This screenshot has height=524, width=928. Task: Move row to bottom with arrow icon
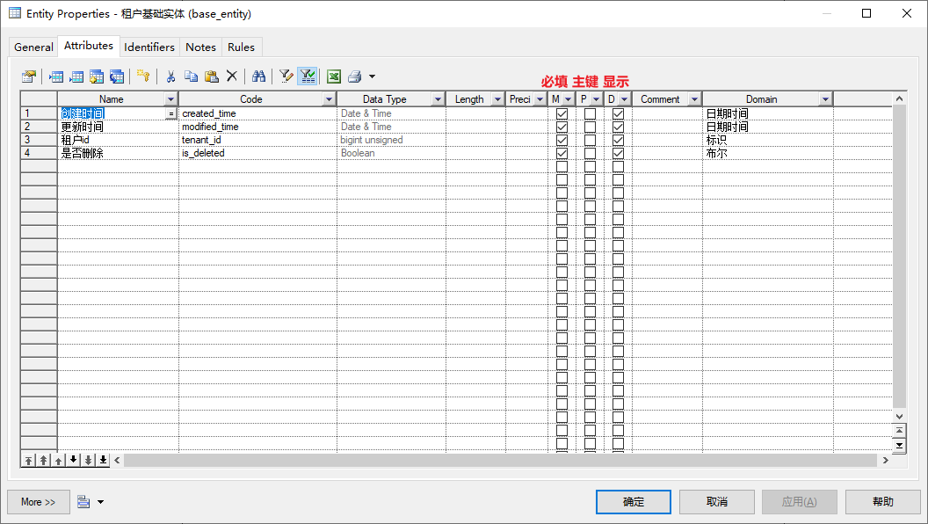tap(103, 460)
